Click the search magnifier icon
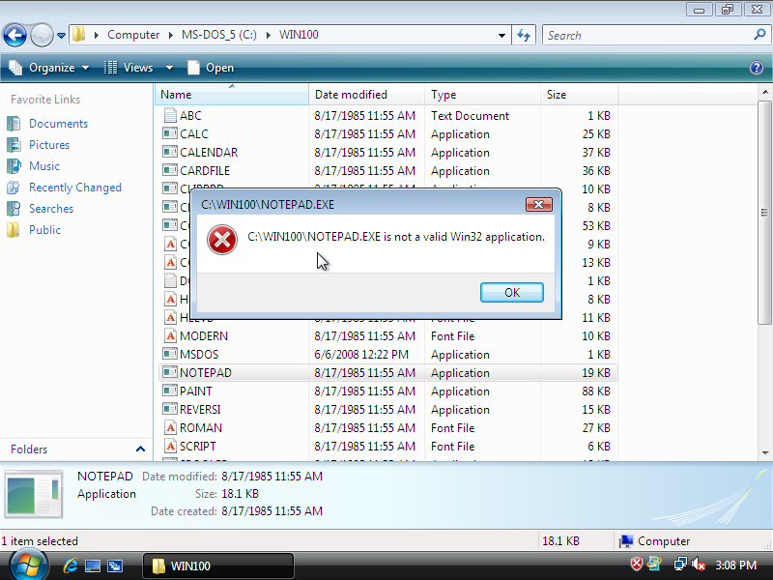The image size is (773, 580). pyautogui.click(x=759, y=35)
